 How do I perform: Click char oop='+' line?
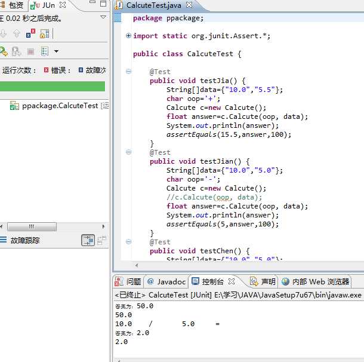pyautogui.click(x=193, y=99)
